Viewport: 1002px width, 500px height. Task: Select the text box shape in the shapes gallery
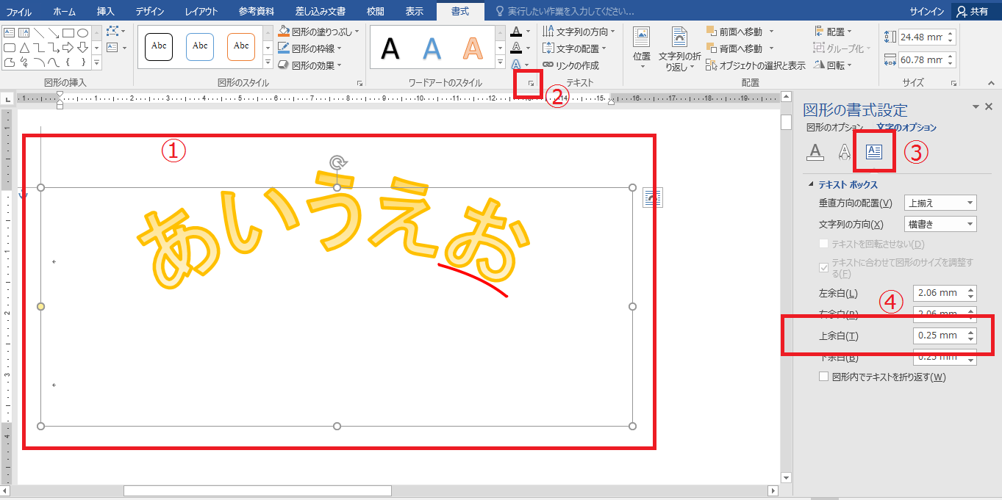click(x=9, y=33)
